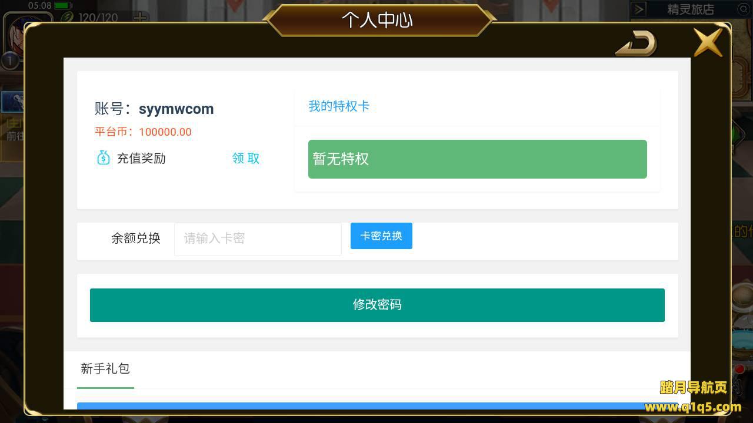Tap the level 1 badge
Viewport: 753px width, 423px height.
coord(9,60)
